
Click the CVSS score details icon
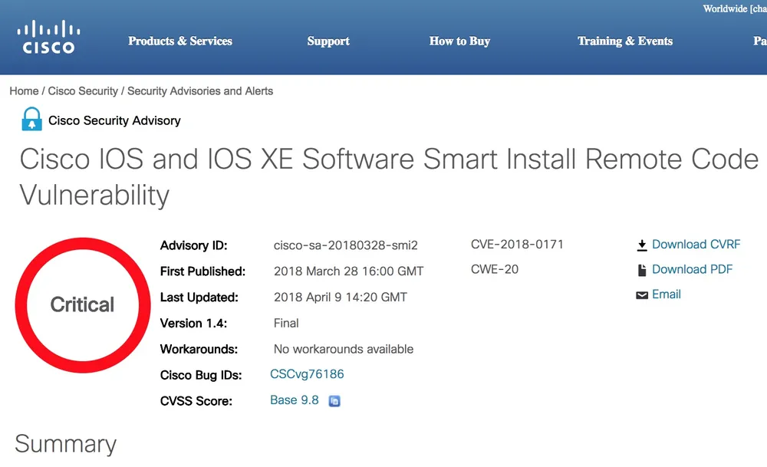point(334,401)
